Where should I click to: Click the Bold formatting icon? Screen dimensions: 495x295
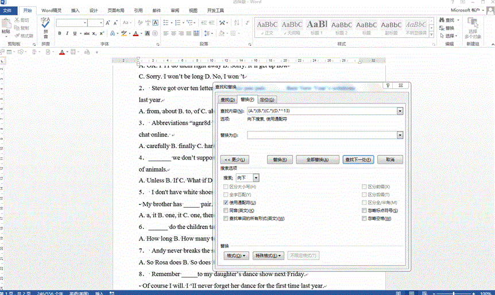60,34
